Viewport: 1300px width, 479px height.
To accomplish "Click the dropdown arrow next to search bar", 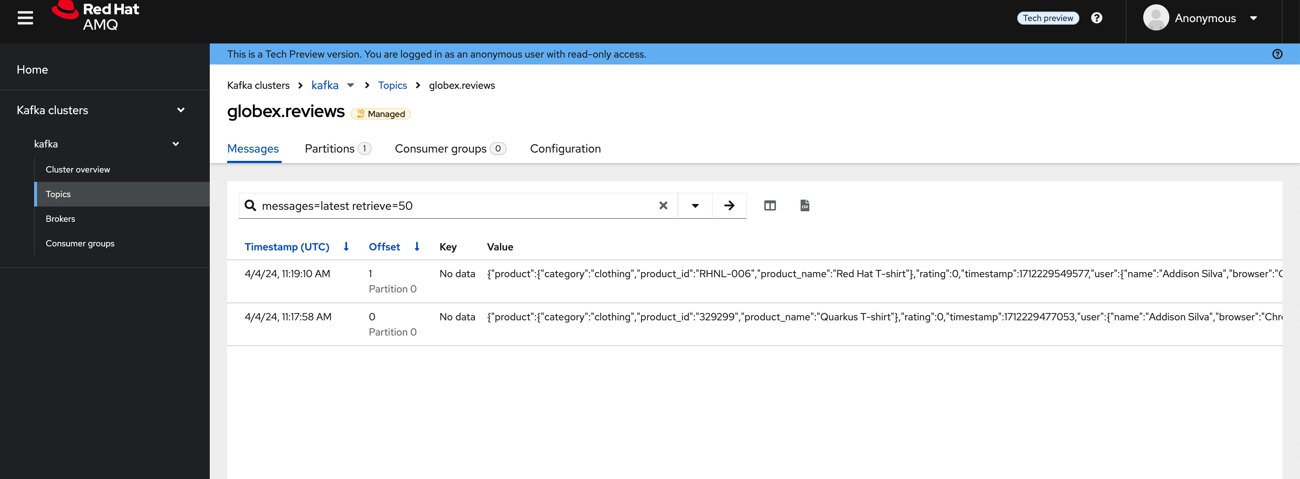I will [695, 205].
